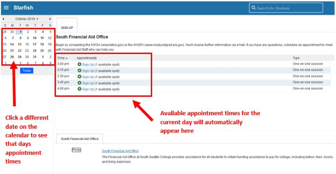Open the Starfish hamburger menu
This screenshot has height=174, width=336.
[6, 8]
